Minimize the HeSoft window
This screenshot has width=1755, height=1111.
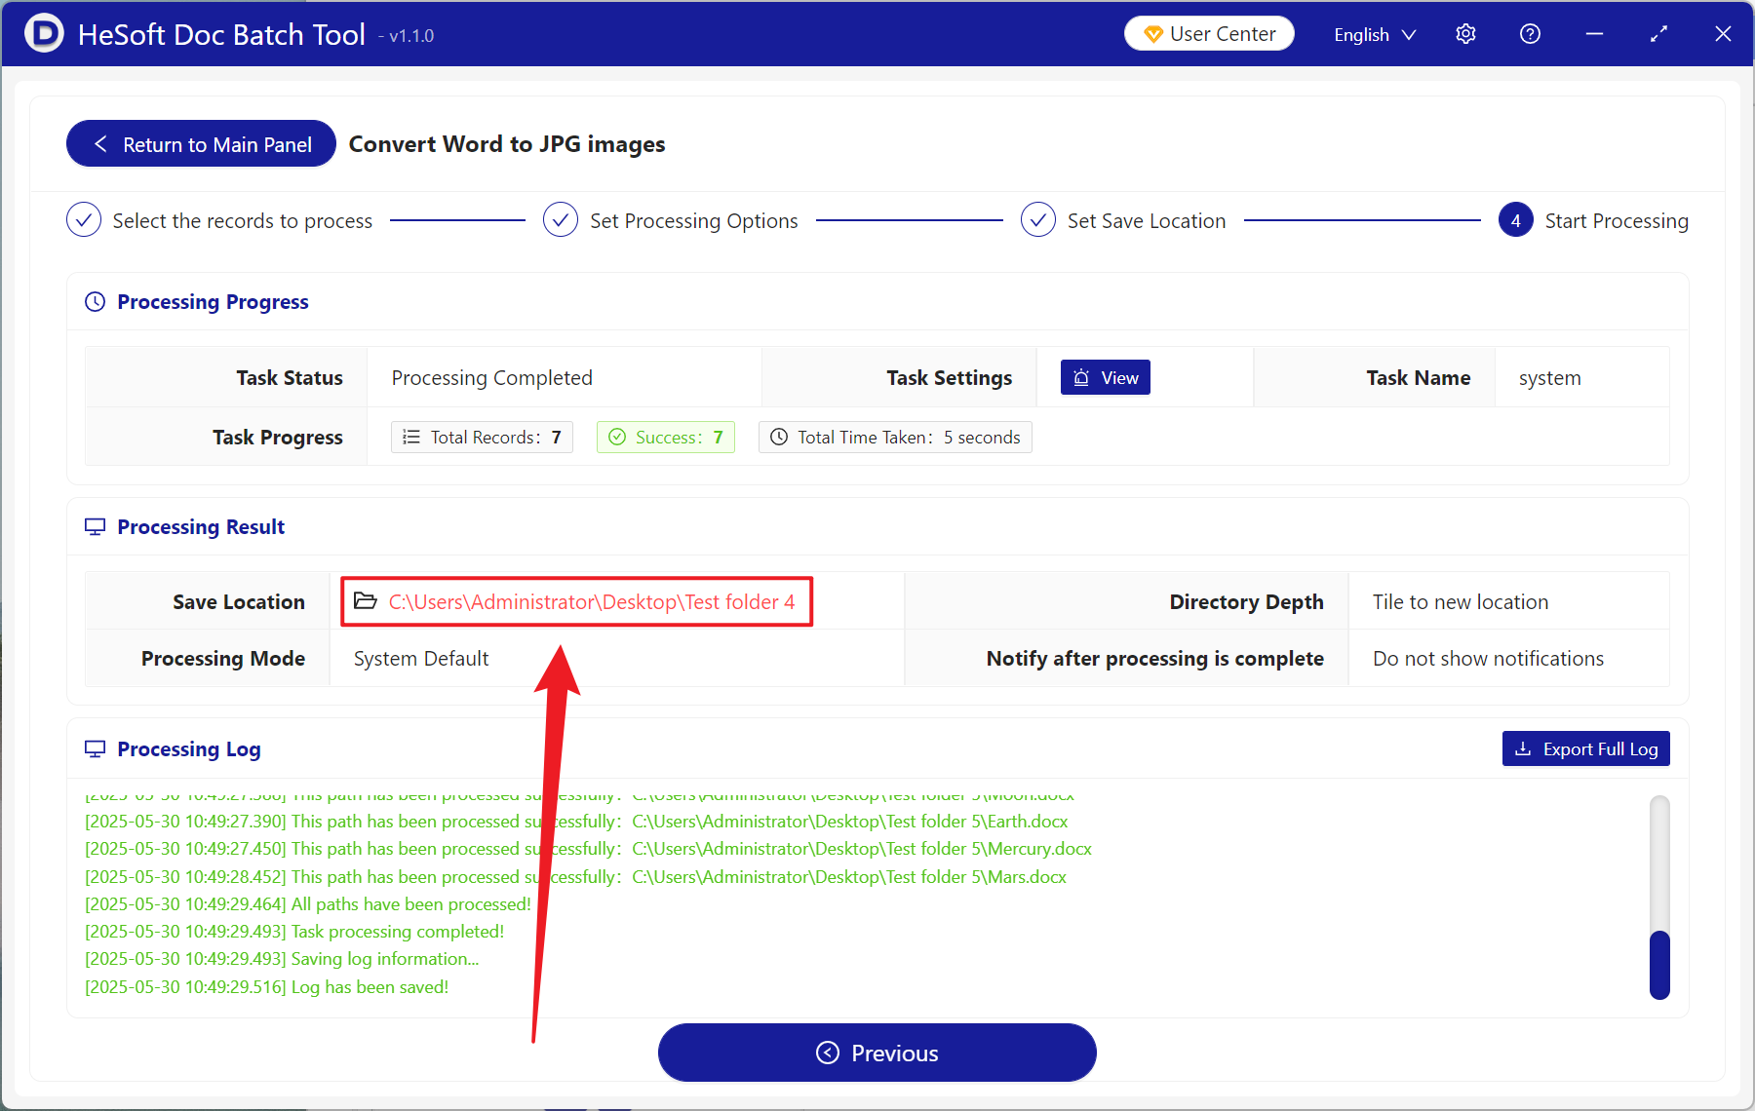coord(1594,34)
